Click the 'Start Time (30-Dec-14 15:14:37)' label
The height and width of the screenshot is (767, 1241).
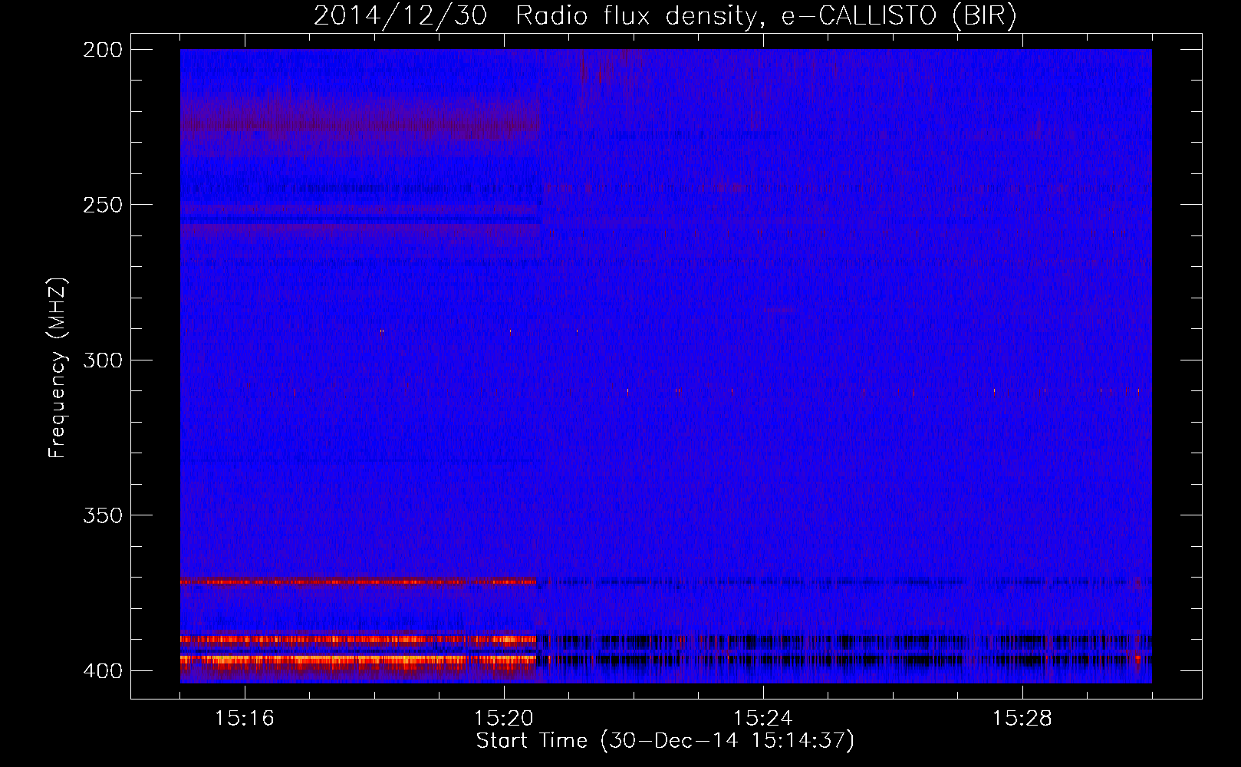tap(665, 741)
